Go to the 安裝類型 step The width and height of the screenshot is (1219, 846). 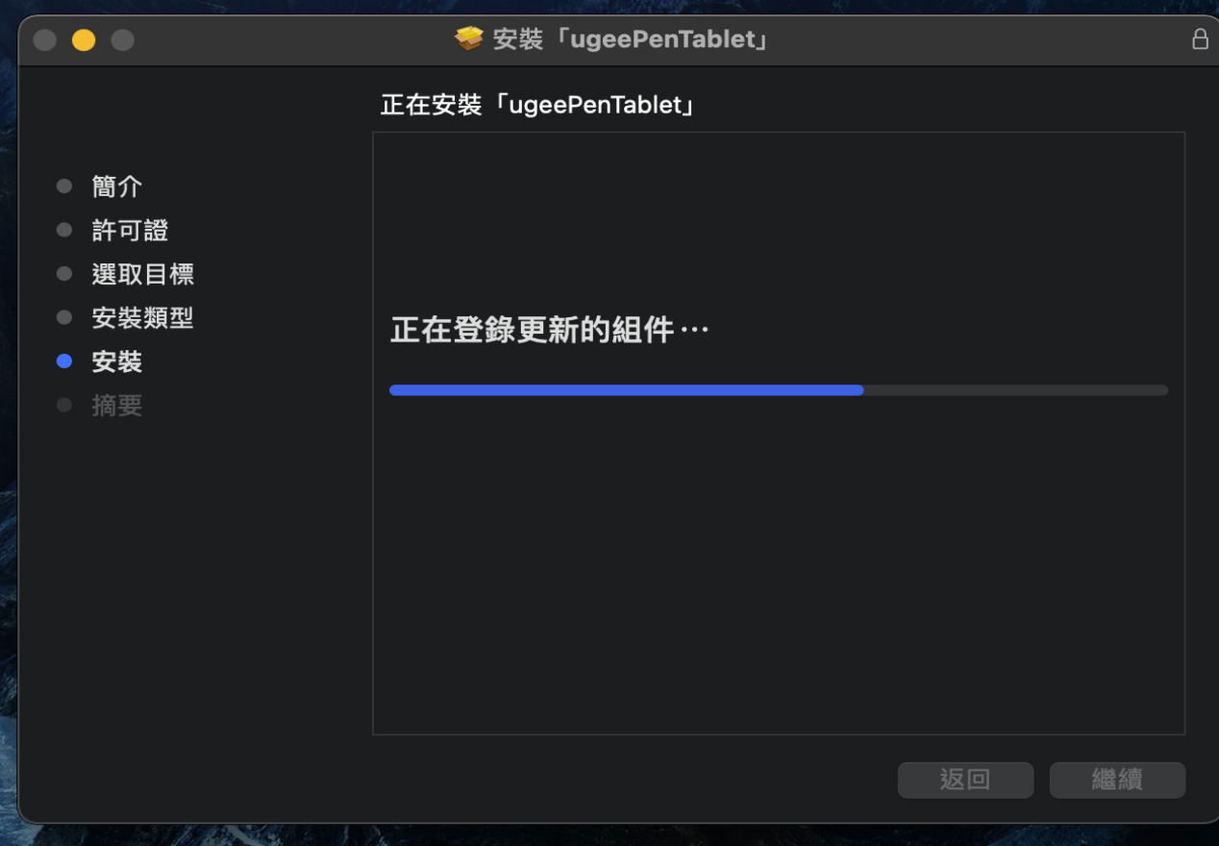142,317
